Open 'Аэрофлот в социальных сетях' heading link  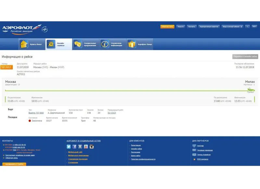(x=84, y=141)
